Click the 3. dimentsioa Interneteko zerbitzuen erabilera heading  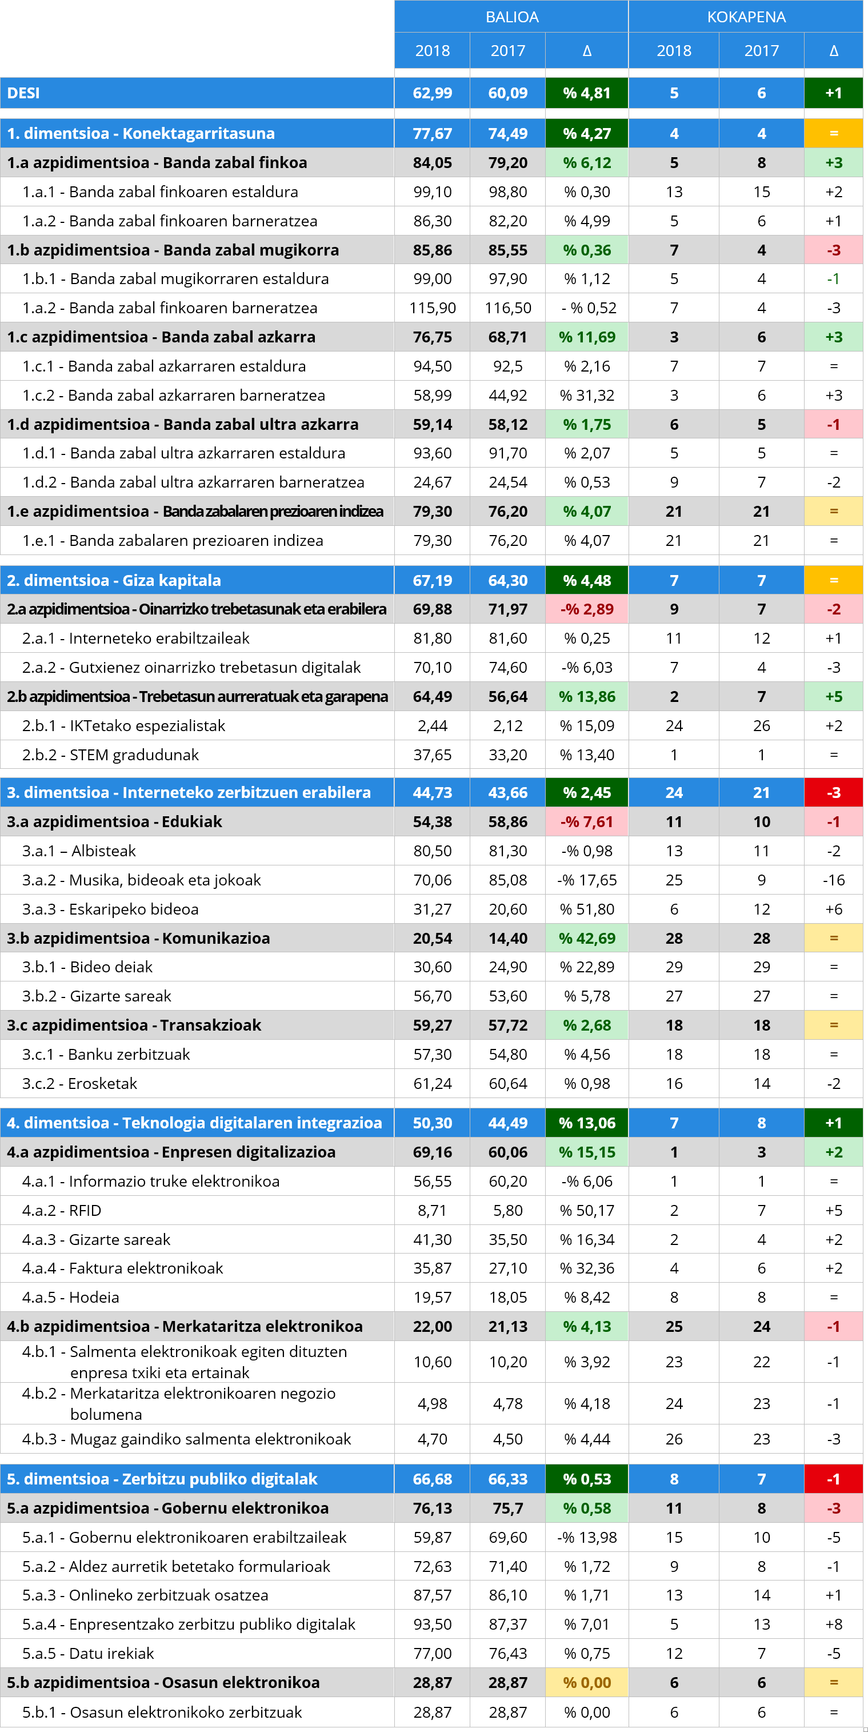pos(188,793)
